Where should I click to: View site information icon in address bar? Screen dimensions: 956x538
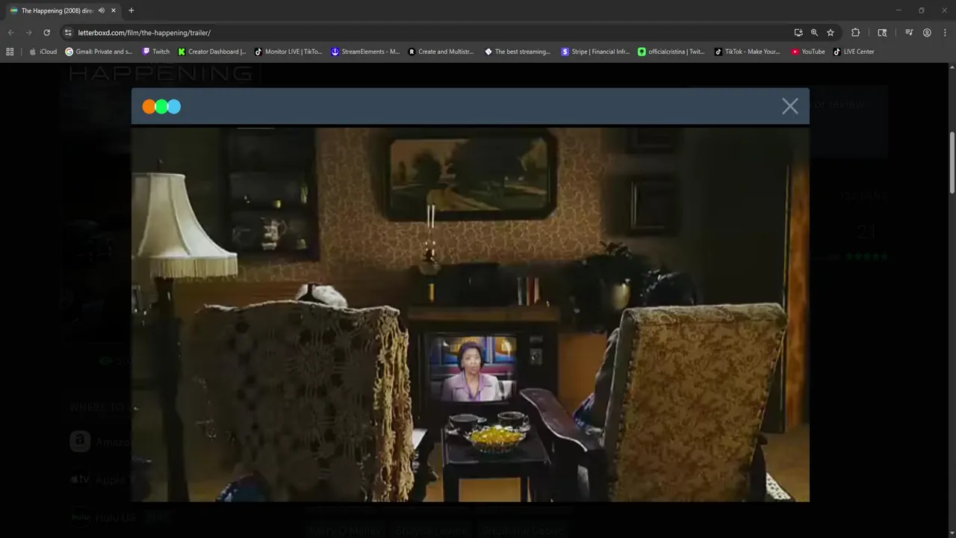pyautogui.click(x=68, y=33)
